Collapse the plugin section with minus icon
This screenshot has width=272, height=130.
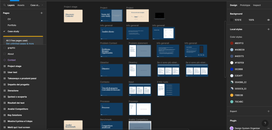(x=268, y=128)
